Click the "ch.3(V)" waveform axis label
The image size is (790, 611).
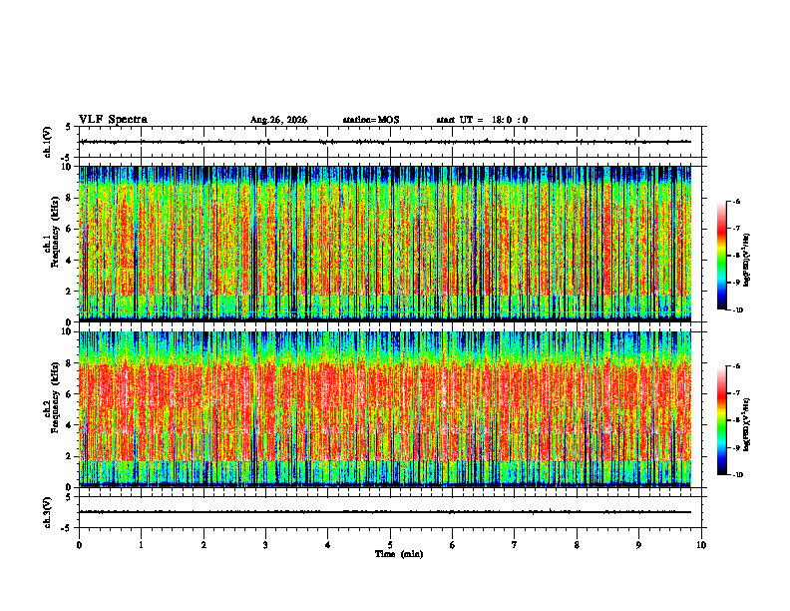pyautogui.click(x=48, y=512)
